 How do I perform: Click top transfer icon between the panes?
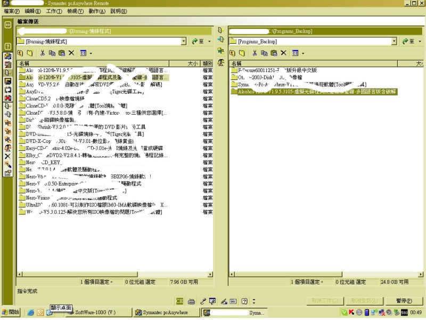[221, 30]
